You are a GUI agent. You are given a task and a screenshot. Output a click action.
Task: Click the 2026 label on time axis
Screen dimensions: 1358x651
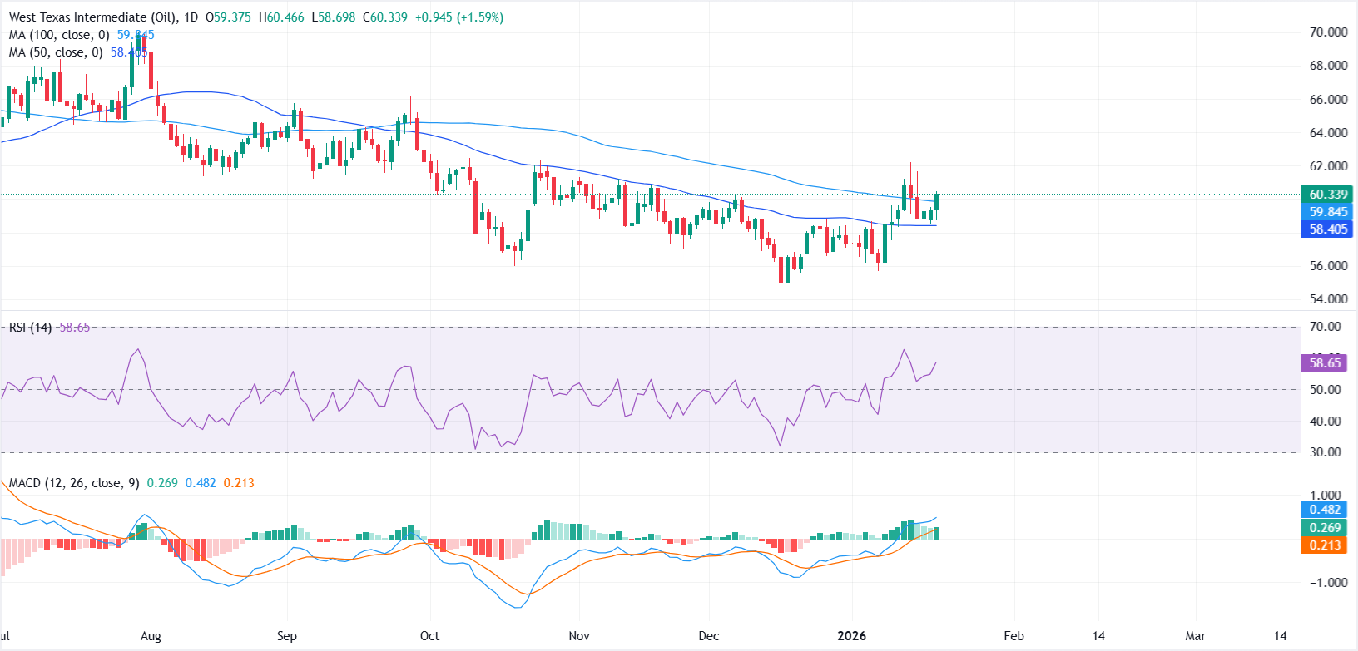click(851, 636)
